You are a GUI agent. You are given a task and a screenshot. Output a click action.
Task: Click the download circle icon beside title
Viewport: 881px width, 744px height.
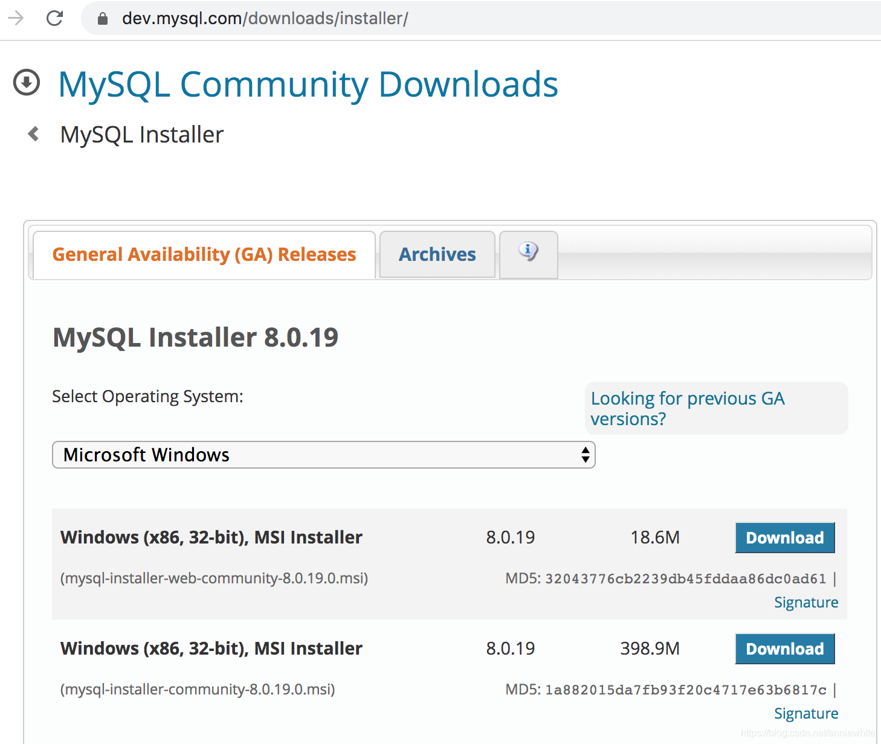click(x=27, y=83)
